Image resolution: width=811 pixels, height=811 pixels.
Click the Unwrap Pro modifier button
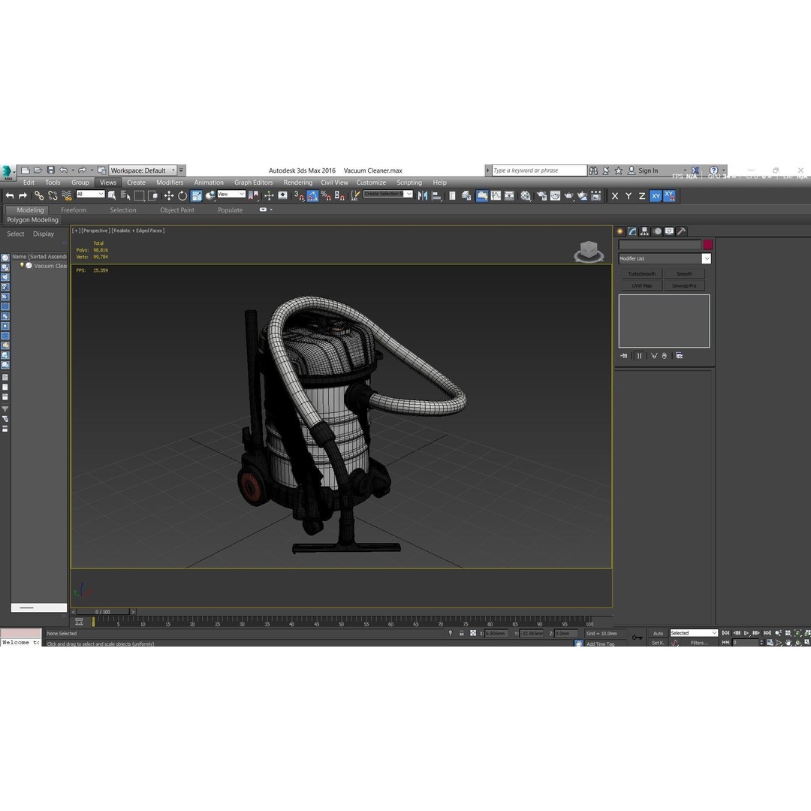point(684,285)
